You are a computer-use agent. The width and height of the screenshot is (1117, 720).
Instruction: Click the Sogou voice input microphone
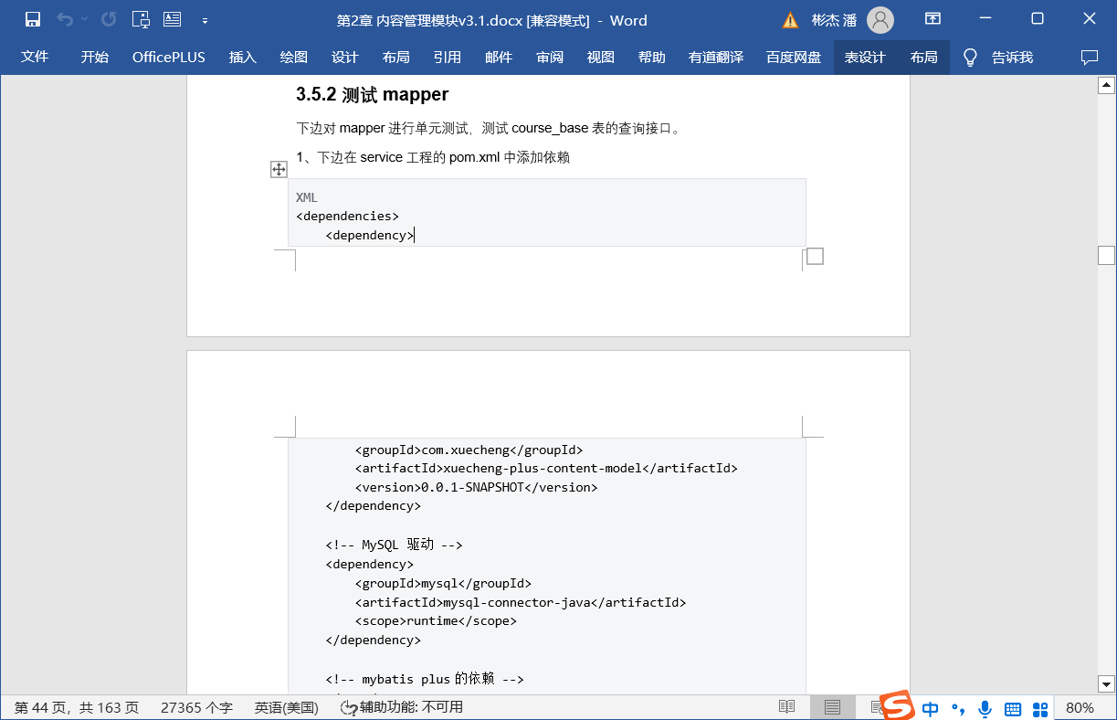coord(985,709)
